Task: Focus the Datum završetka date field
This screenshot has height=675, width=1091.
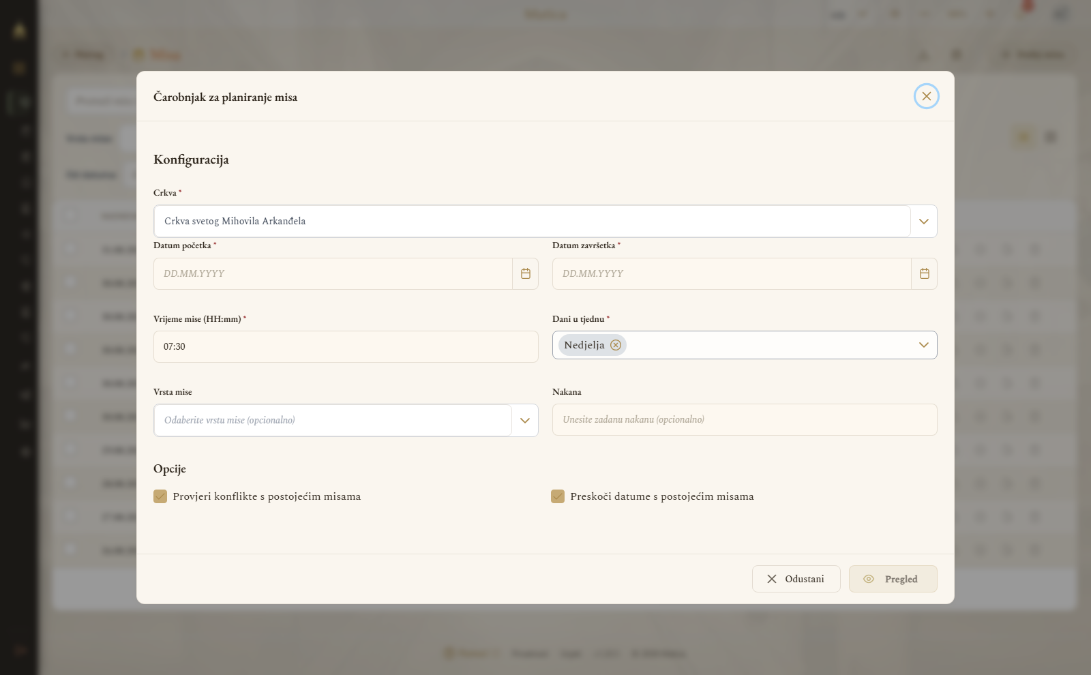Action: (x=732, y=273)
